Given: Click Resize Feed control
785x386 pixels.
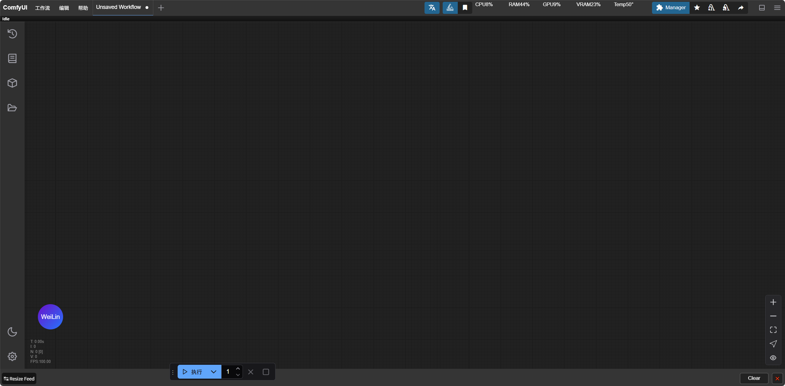Looking at the screenshot, I should 19,379.
